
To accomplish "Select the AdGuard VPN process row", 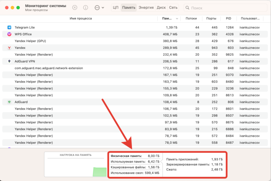I will 135,61.
